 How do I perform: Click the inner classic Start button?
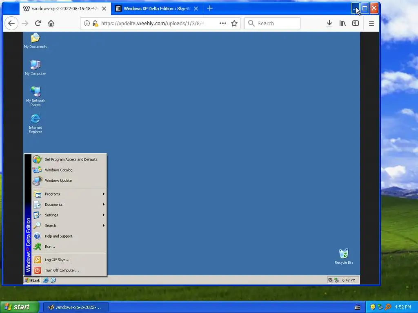click(32, 280)
